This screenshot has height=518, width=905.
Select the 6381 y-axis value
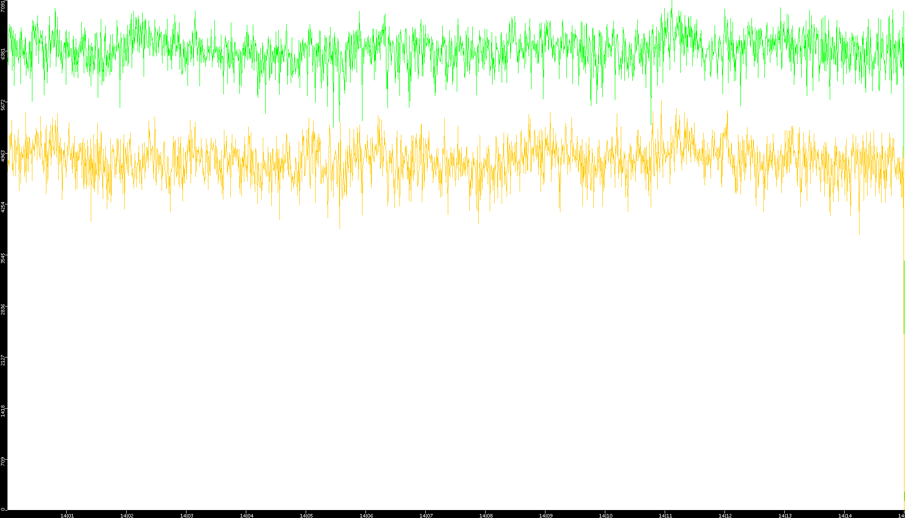pos(3,53)
